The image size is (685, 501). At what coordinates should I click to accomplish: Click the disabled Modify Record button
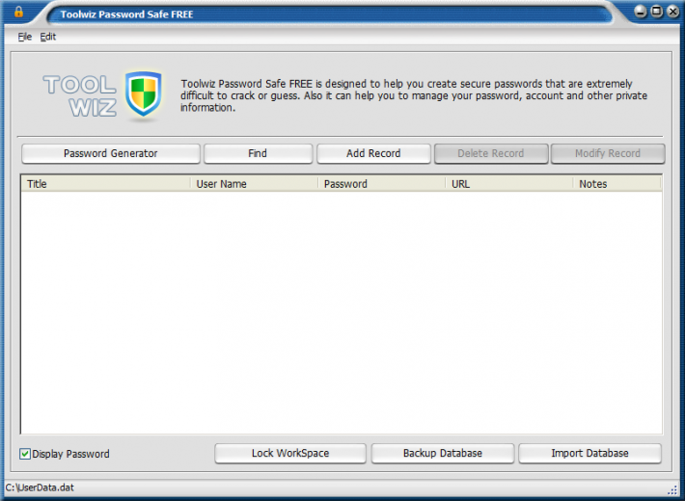click(608, 153)
